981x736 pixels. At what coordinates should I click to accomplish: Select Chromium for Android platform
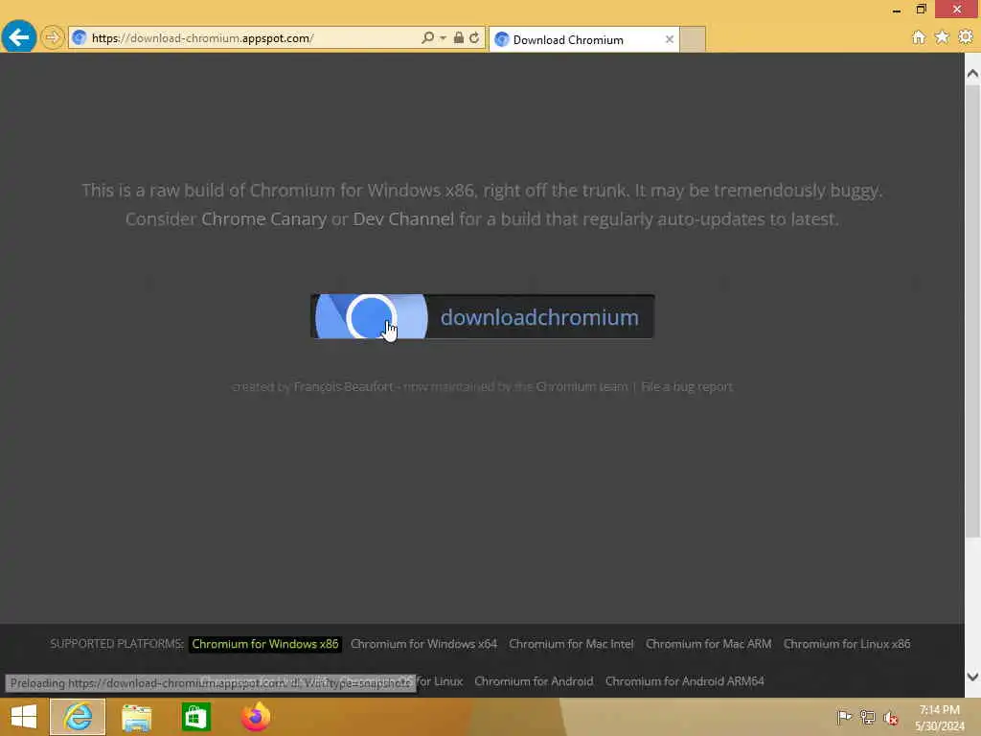(x=534, y=681)
